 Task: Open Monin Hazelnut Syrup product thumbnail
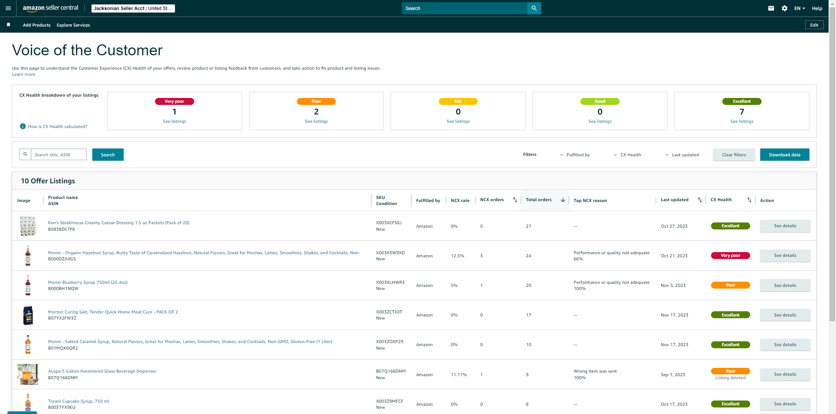tap(28, 256)
